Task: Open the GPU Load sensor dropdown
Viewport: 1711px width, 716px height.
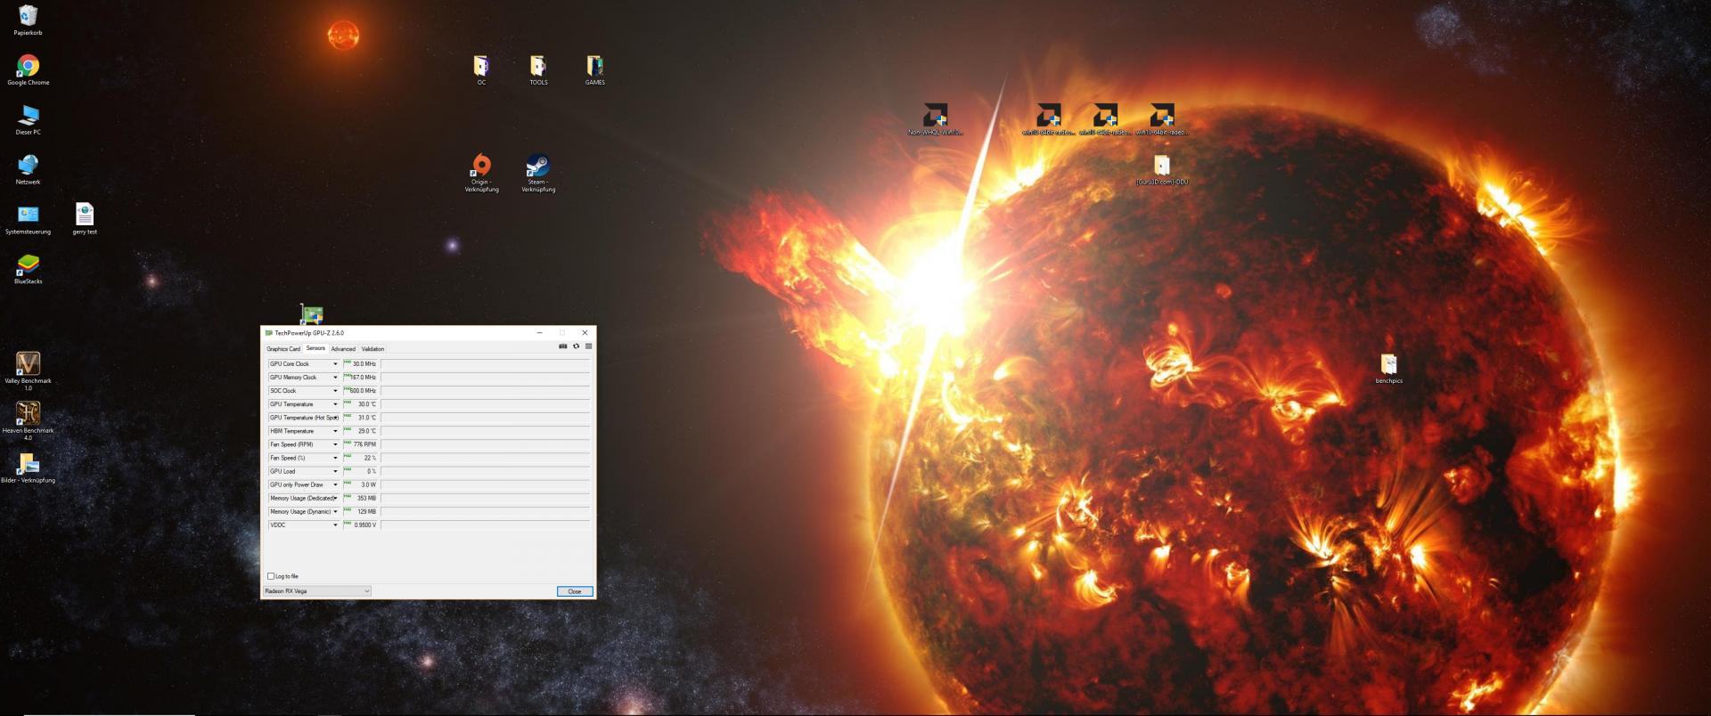Action: pyautogui.click(x=335, y=471)
